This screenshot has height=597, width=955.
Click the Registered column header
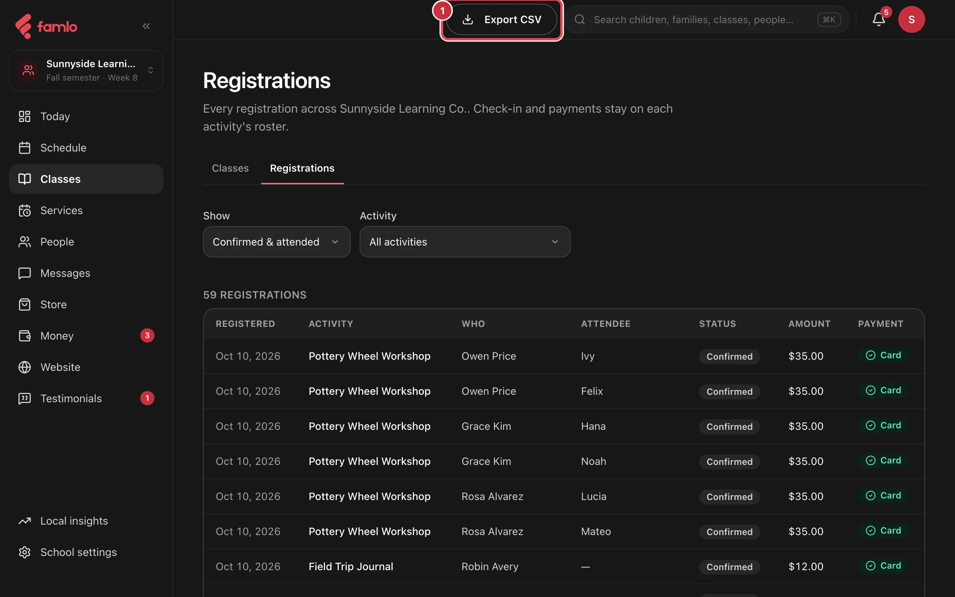point(245,324)
